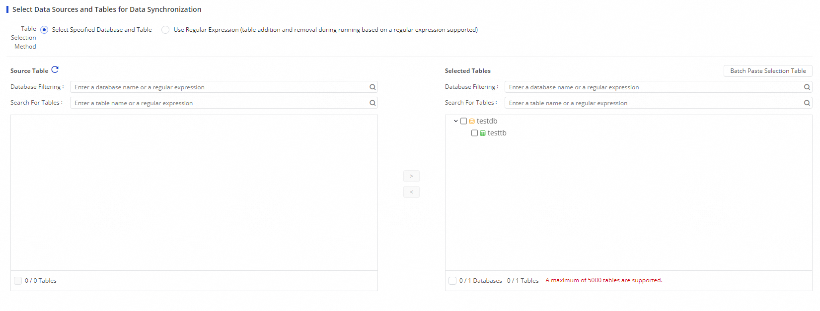Viewport: 820px width, 311px height.
Task: Move tables right with the > arrow button
Action: pyautogui.click(x=411, y=176)
